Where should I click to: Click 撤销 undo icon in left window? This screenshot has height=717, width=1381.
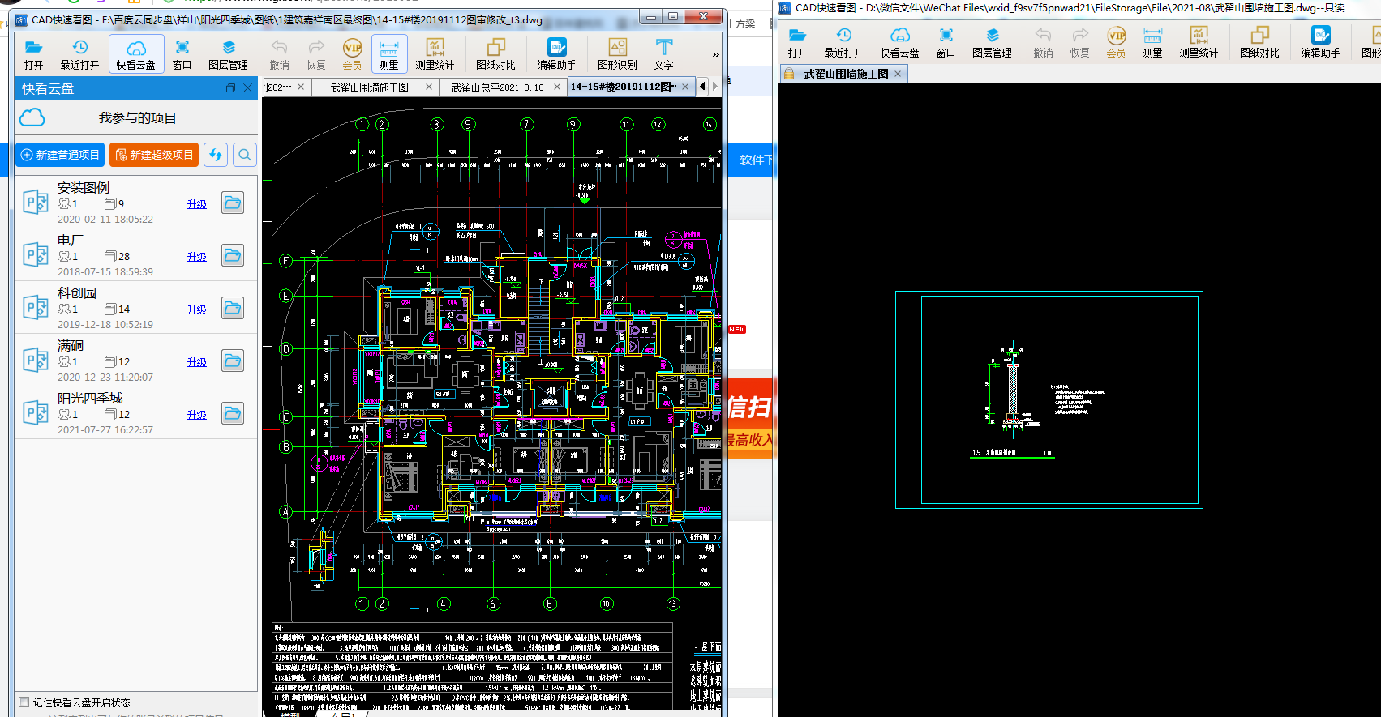point(279,54)
